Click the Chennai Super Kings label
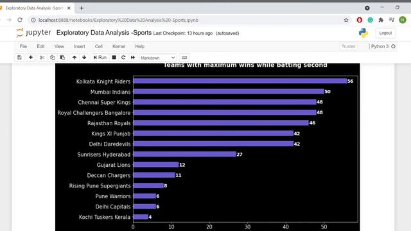Screen dimensions: 411x231 pyautogui.click(x=104, y=103)
